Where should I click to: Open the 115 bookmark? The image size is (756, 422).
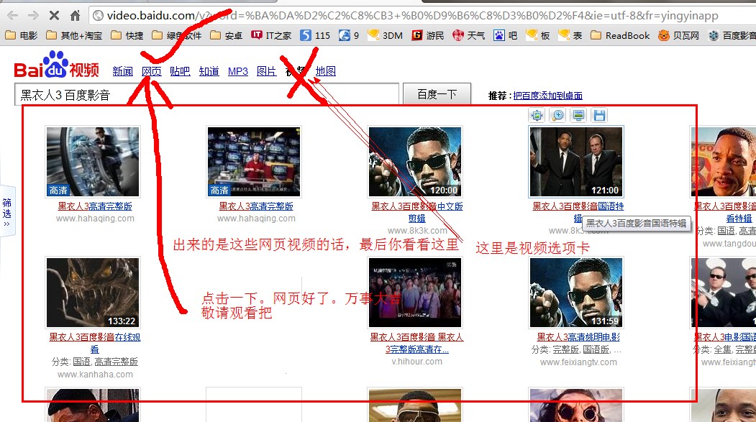(x=315, y=35)
